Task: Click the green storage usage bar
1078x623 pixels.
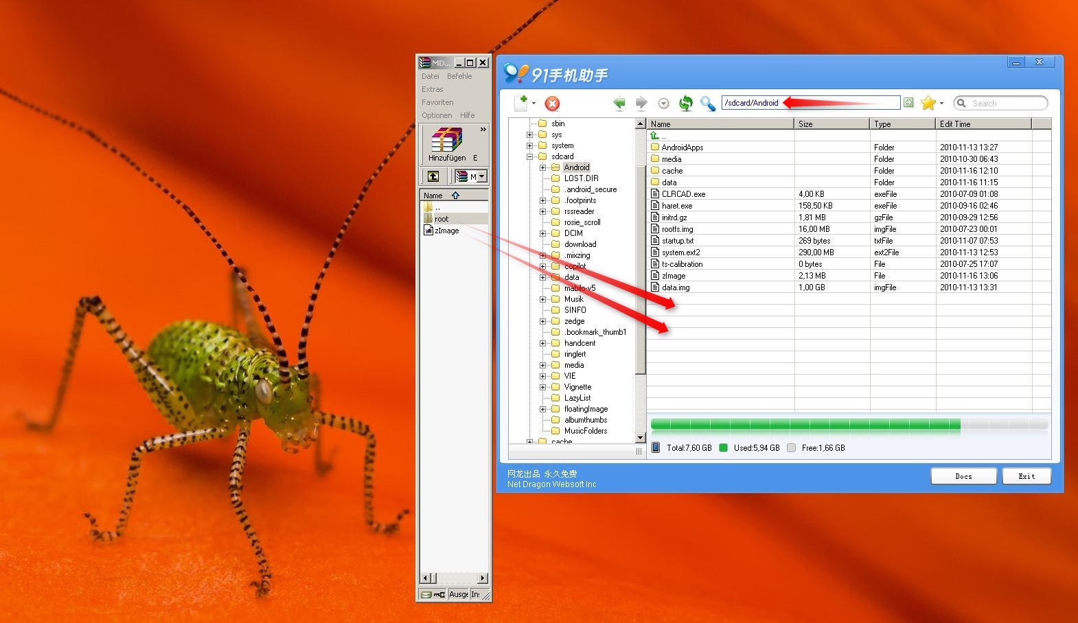Action: [x=805, y=425]
